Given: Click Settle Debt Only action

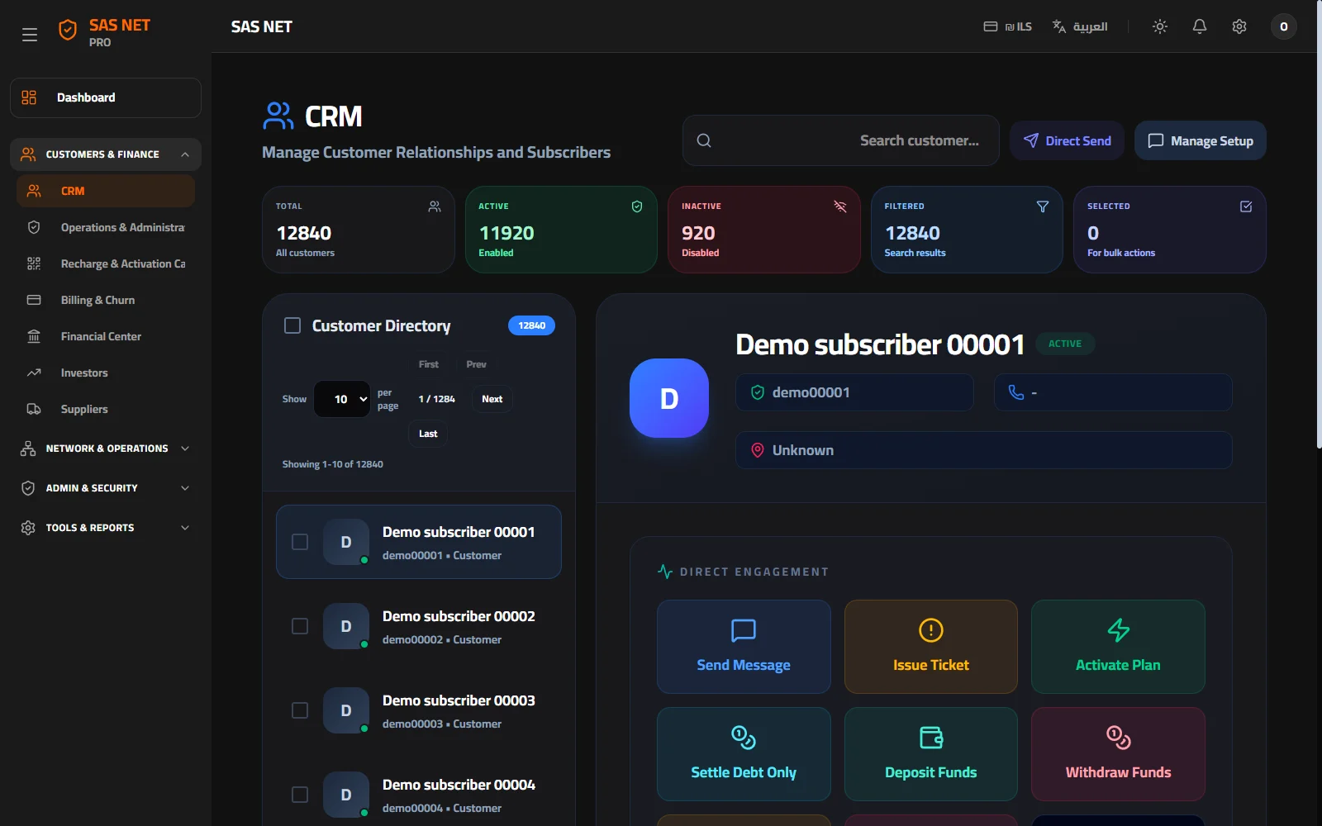Looking at the screenshot, I should [744, 754].
